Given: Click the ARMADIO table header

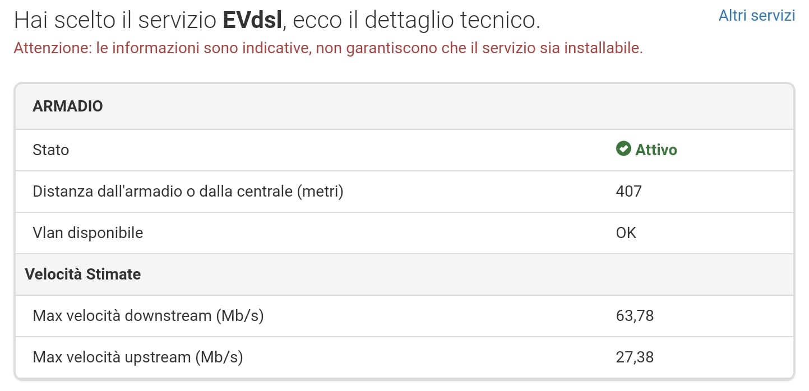Looking at the screenshot, I should coord(68,106).
